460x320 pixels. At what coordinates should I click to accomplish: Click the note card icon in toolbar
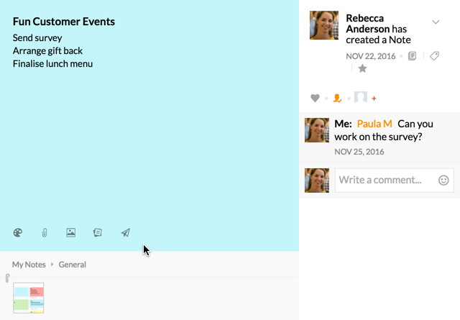[98, 232]
